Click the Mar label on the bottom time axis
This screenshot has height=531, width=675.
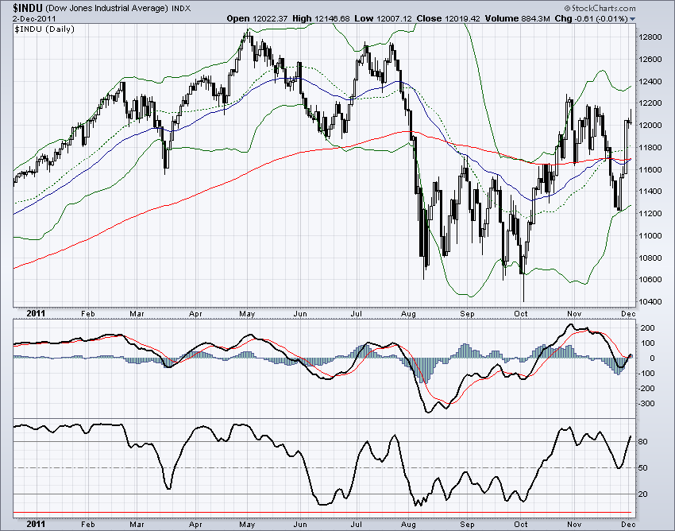pos(137,525)
